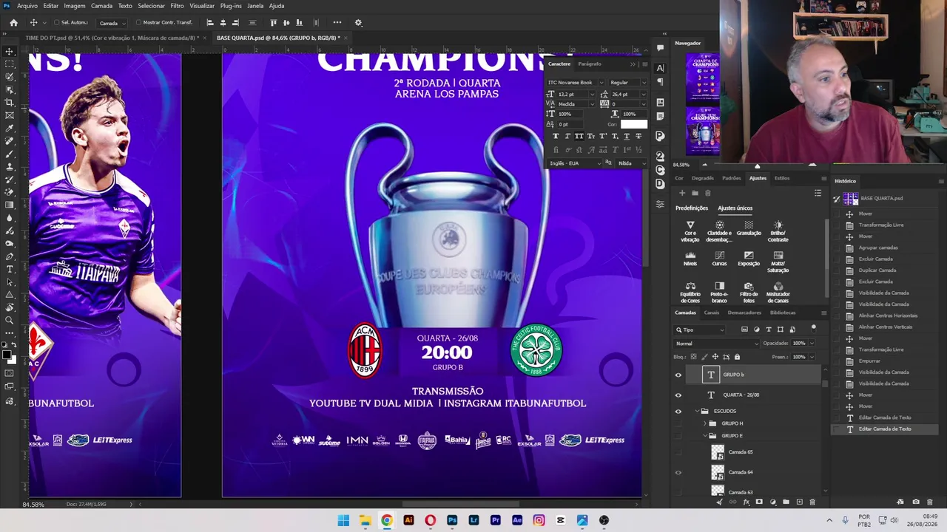This screenshot has height=532, width=947.
Task: Open the anti-aliasing dropdown Nítida
Action: click(x=632, y=163)
